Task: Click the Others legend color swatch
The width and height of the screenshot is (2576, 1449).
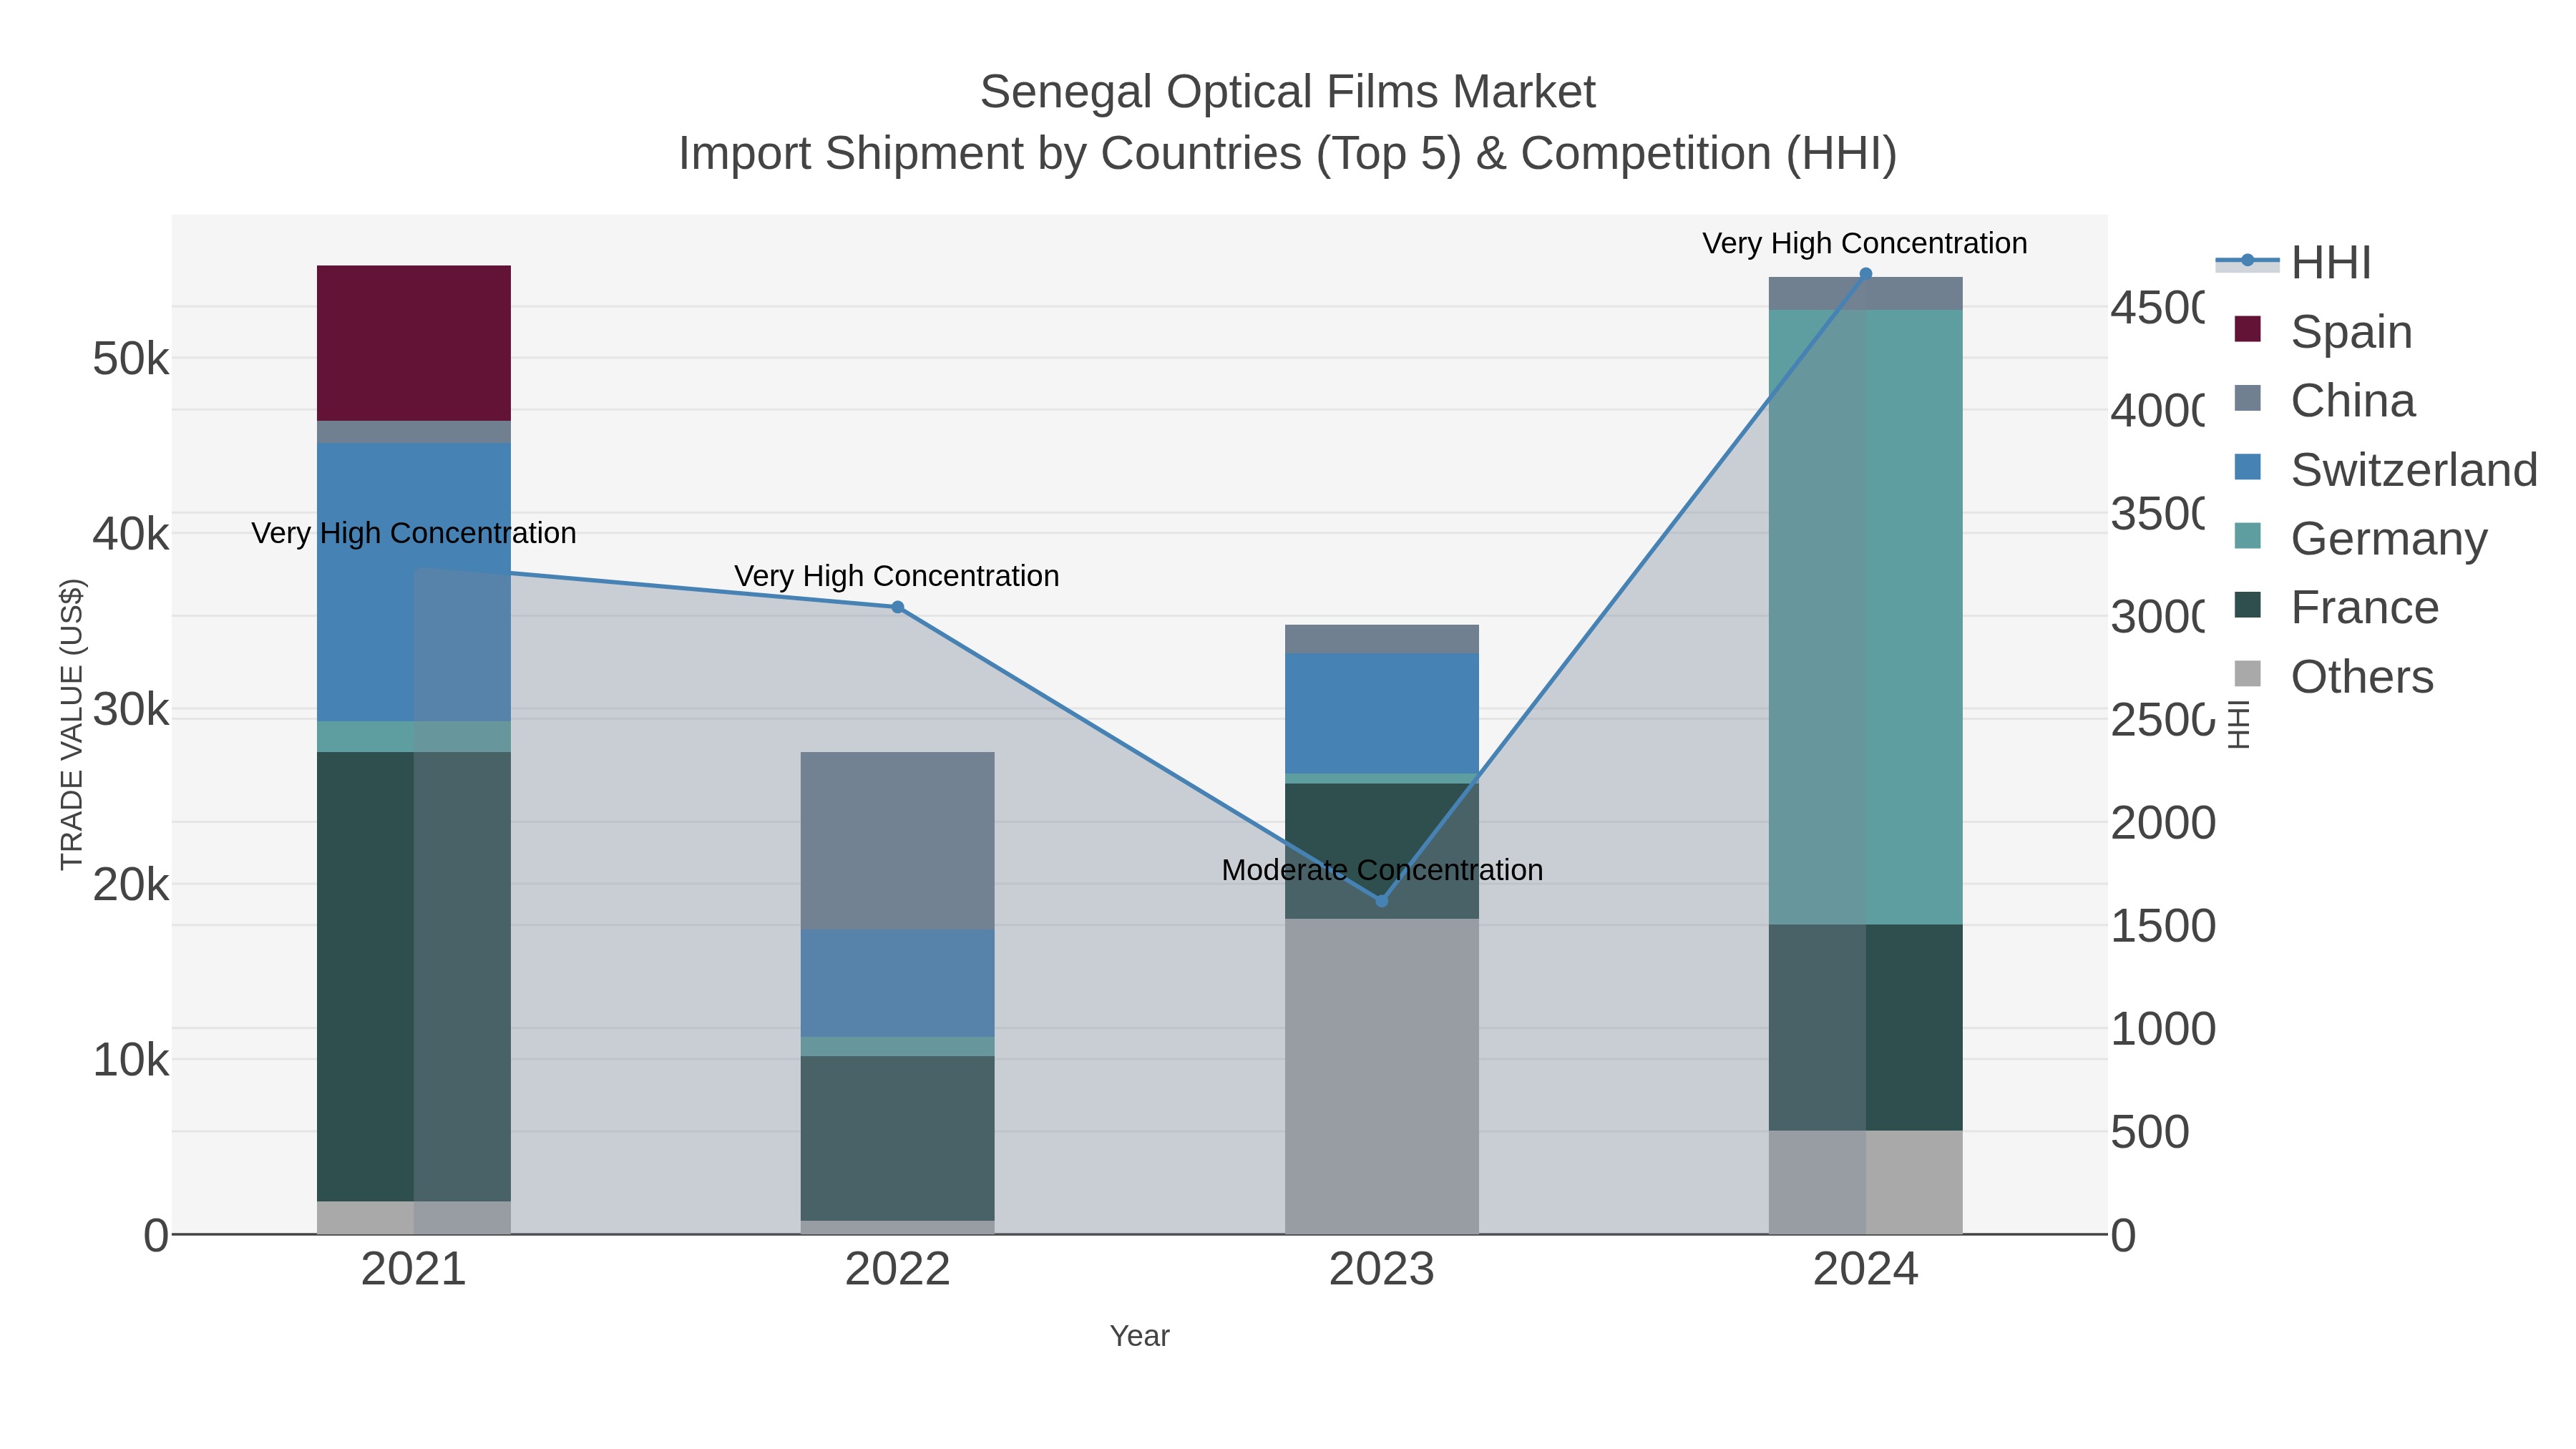Action: coord(2247,674)
